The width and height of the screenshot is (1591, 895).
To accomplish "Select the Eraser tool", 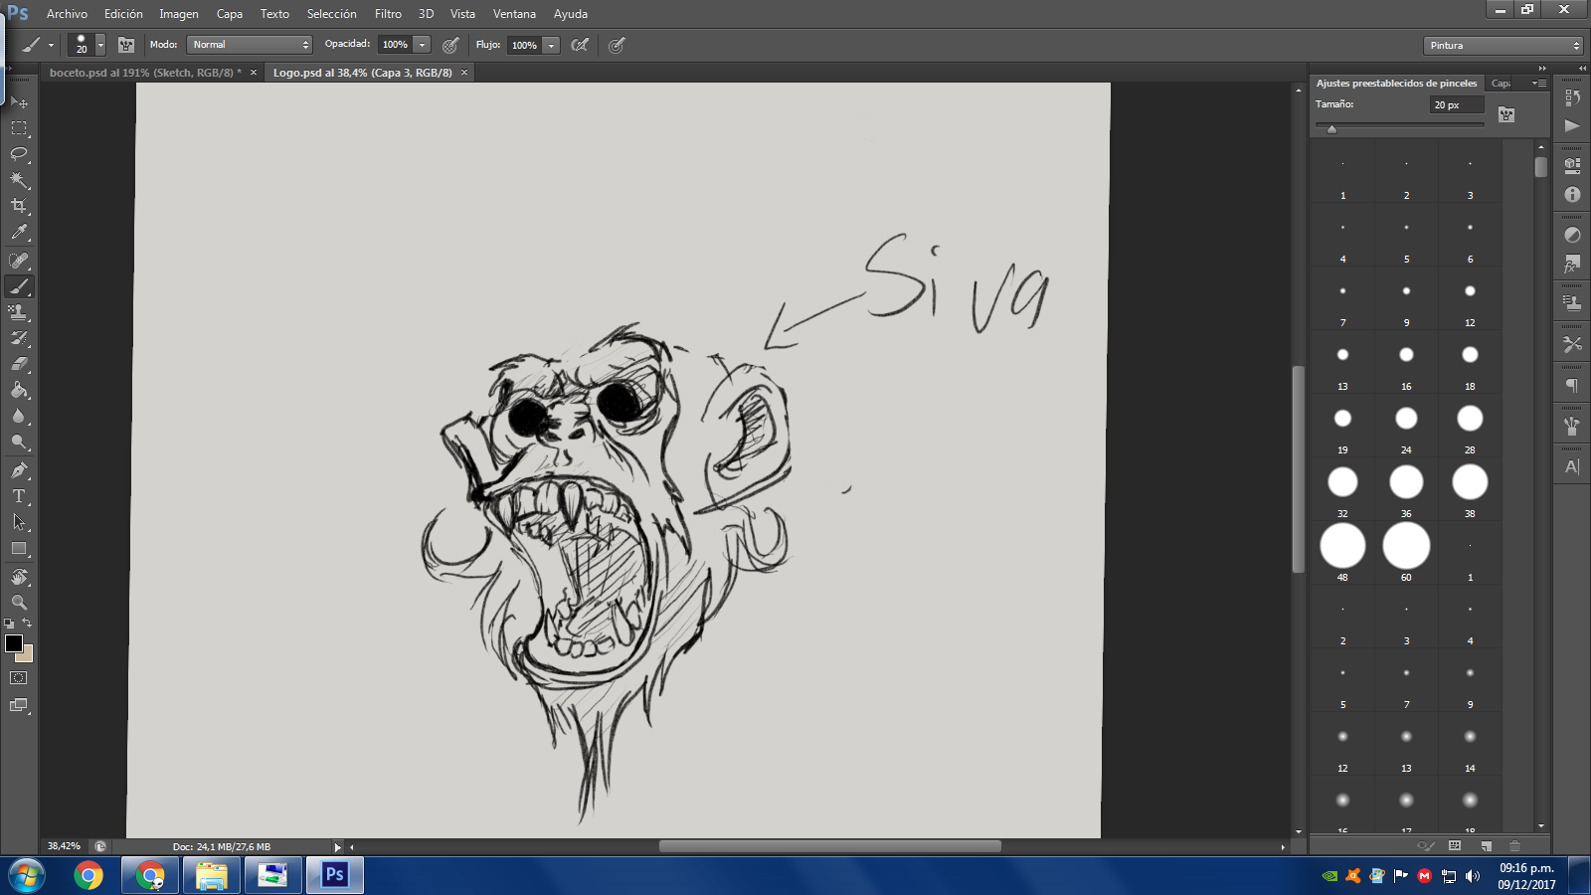I will (19, 364).
